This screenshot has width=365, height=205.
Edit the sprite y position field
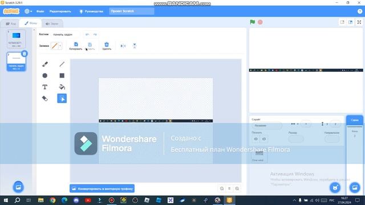(x=335, y=124)
